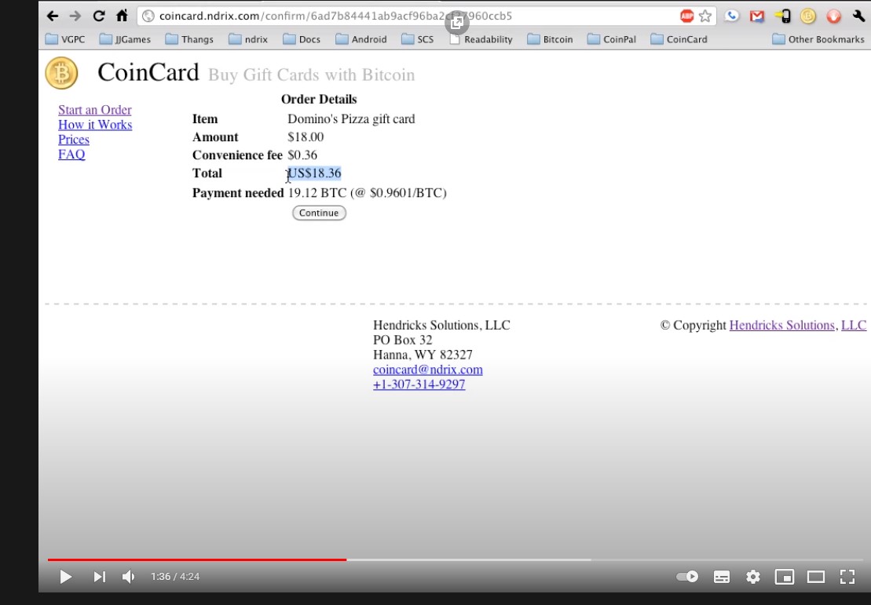
Task: Open the Hendricks Solutions copyright link
Action: [781, 326]
